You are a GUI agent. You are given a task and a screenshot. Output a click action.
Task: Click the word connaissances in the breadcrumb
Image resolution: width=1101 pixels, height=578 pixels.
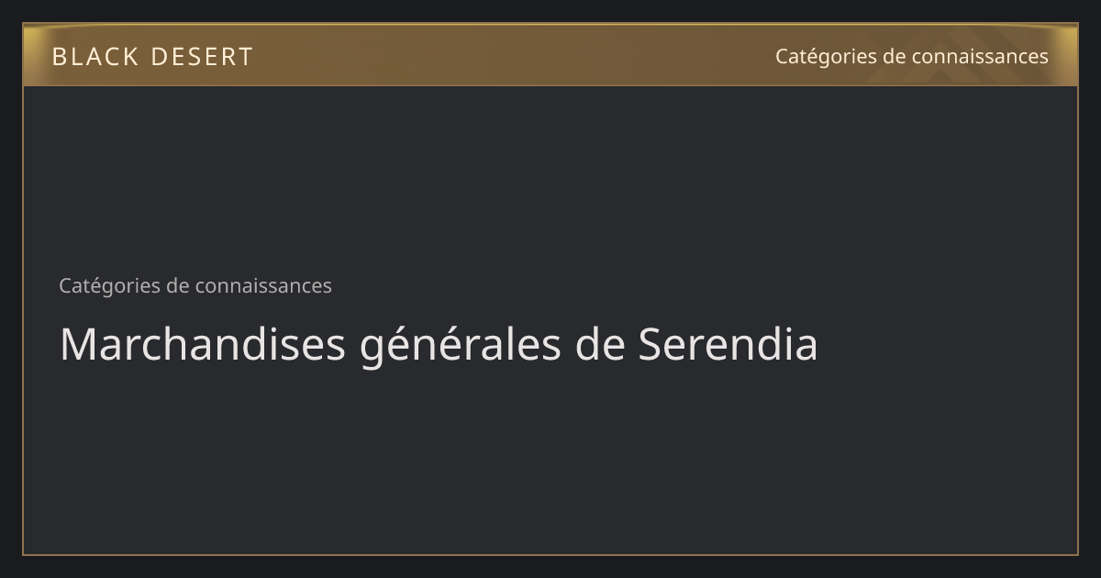click(x=262, y=286)
